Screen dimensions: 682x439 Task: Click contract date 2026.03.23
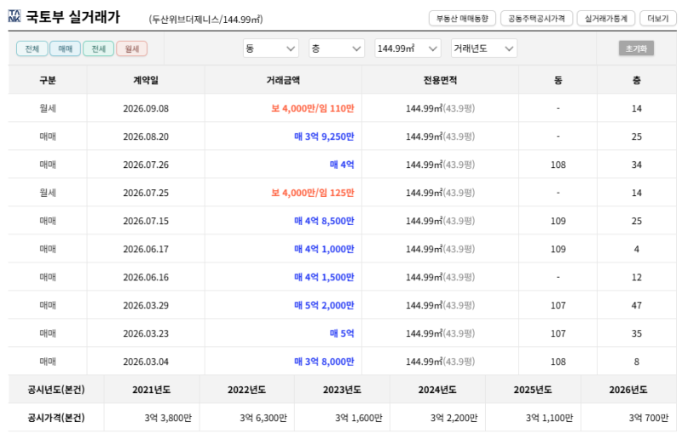click(146, 333)
